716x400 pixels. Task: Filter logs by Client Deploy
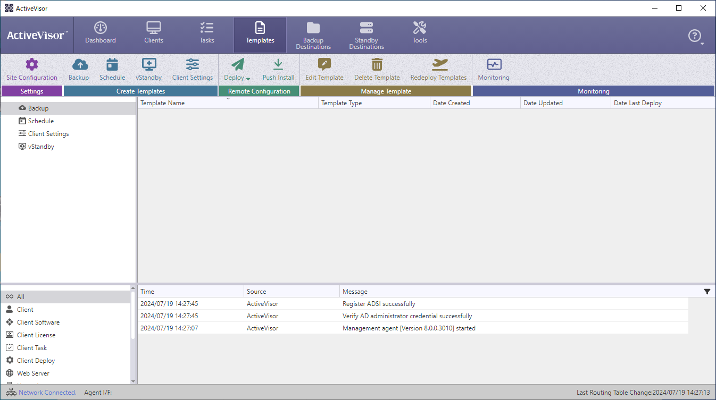click(x=65, y=361)
